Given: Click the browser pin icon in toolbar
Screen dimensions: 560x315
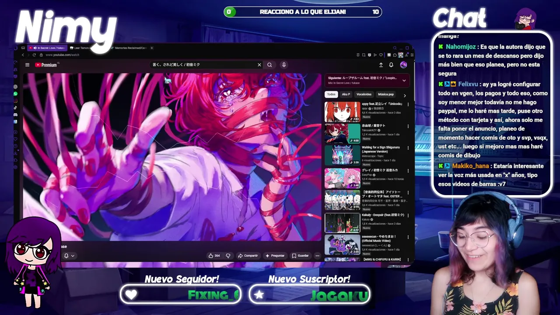Looking at the screenshot, I should pyautogui.click(x=358, y=55).
